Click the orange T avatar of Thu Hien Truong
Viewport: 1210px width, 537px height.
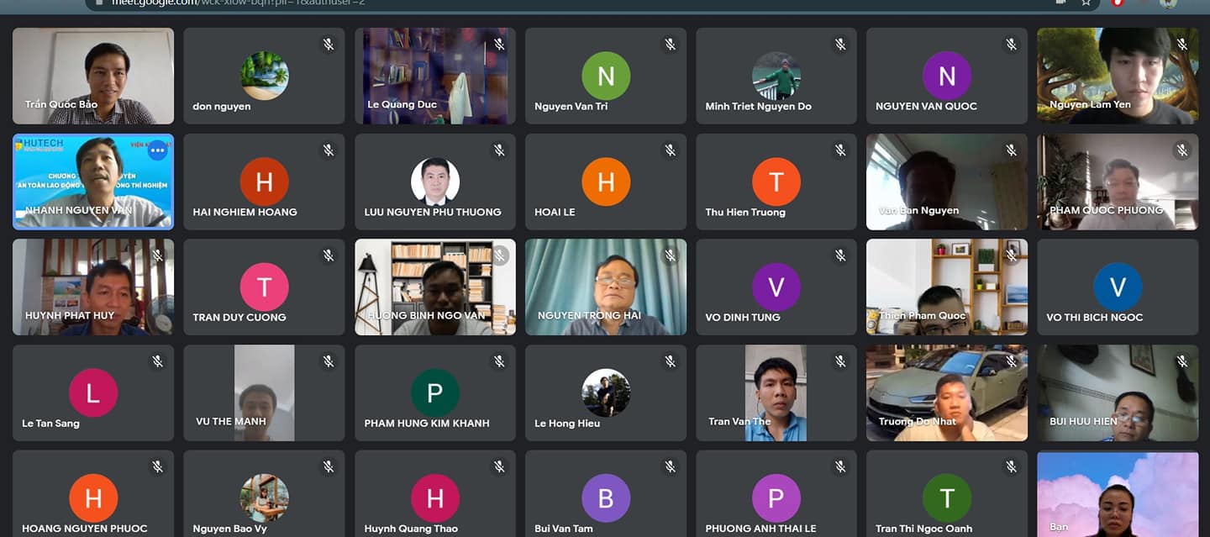tap(776, 182)
